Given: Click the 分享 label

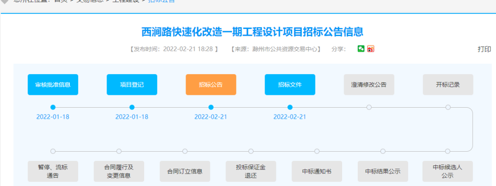Looking at the screenshot, I should point(338,49).
